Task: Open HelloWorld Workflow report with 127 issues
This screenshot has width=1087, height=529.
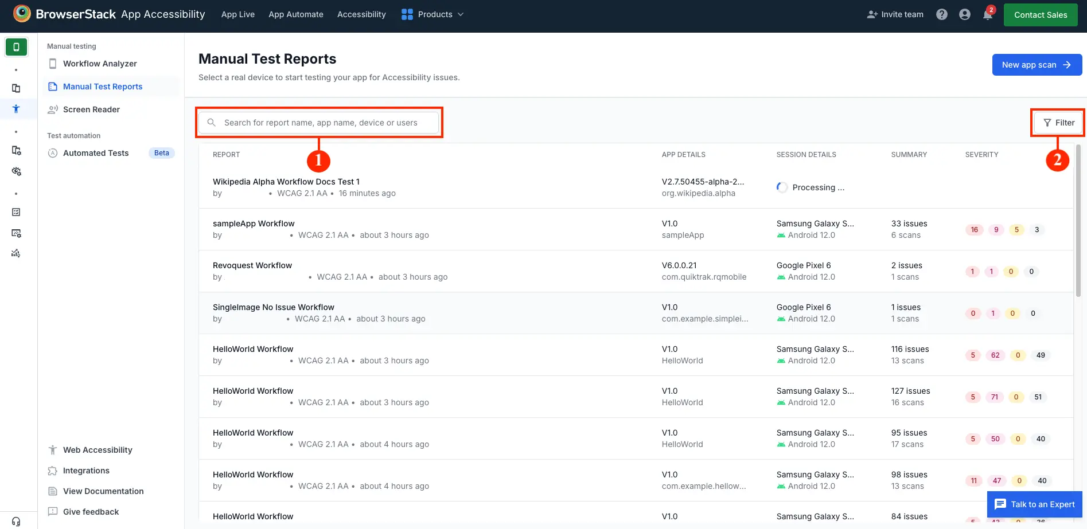Action: (x=253, y=391)
